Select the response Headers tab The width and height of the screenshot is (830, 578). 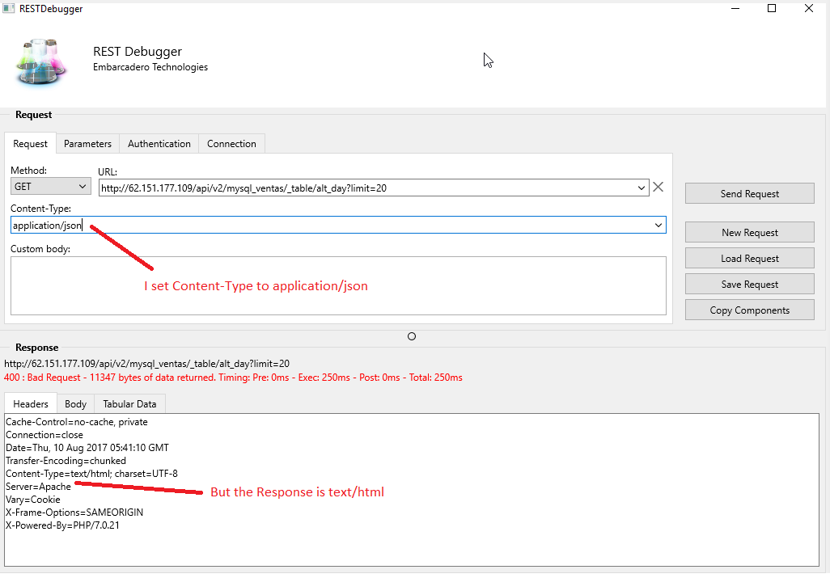(x=30, y=404)
